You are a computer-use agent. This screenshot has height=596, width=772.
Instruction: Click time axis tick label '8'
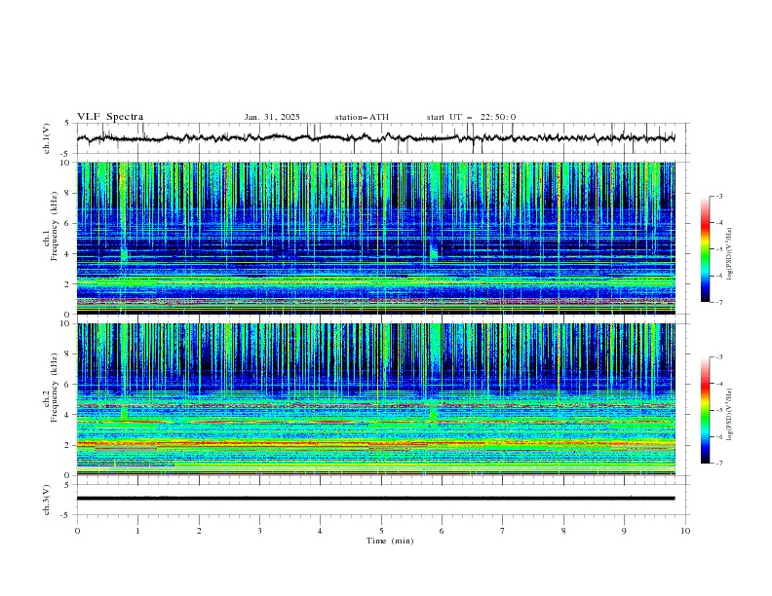tap(563, 531)
